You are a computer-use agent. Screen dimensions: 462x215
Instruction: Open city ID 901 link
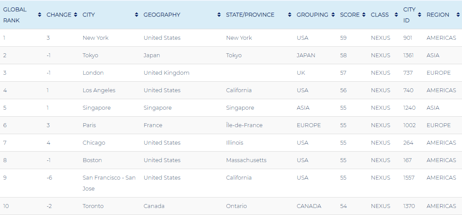[x=408, y=38]
